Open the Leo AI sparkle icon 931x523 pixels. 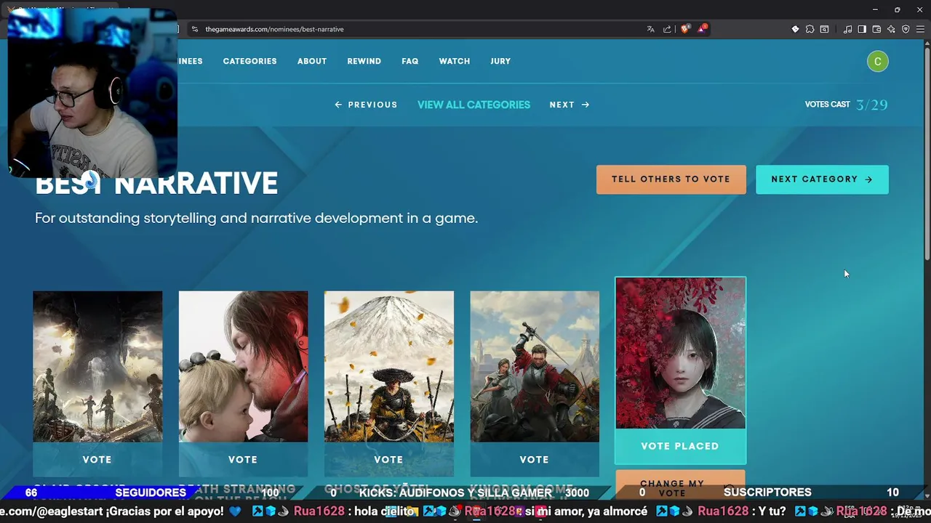pyautogui.click(x=891, y=29)
